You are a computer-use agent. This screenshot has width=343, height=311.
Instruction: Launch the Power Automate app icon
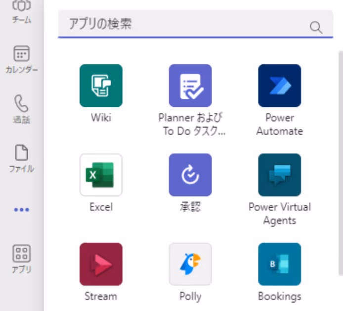pyautogui.click(x=279, y=86)
